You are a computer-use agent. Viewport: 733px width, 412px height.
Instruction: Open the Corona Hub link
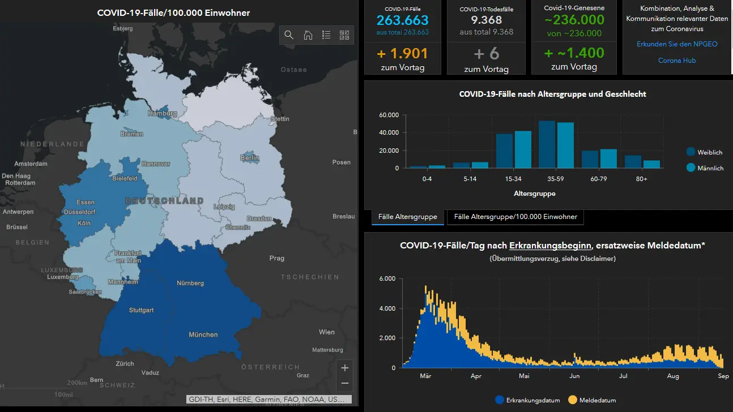tap(677, 61)
